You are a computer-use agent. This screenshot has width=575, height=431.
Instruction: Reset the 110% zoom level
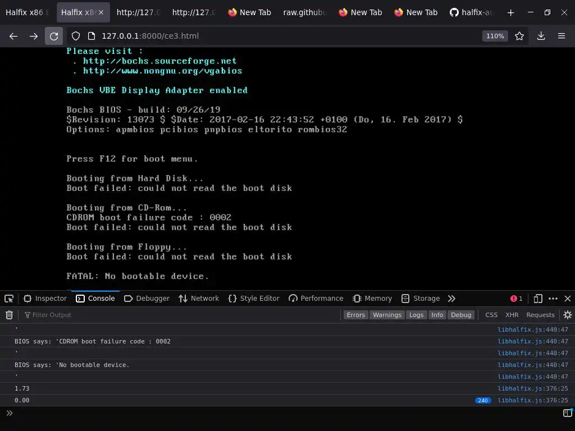point(495,36)
